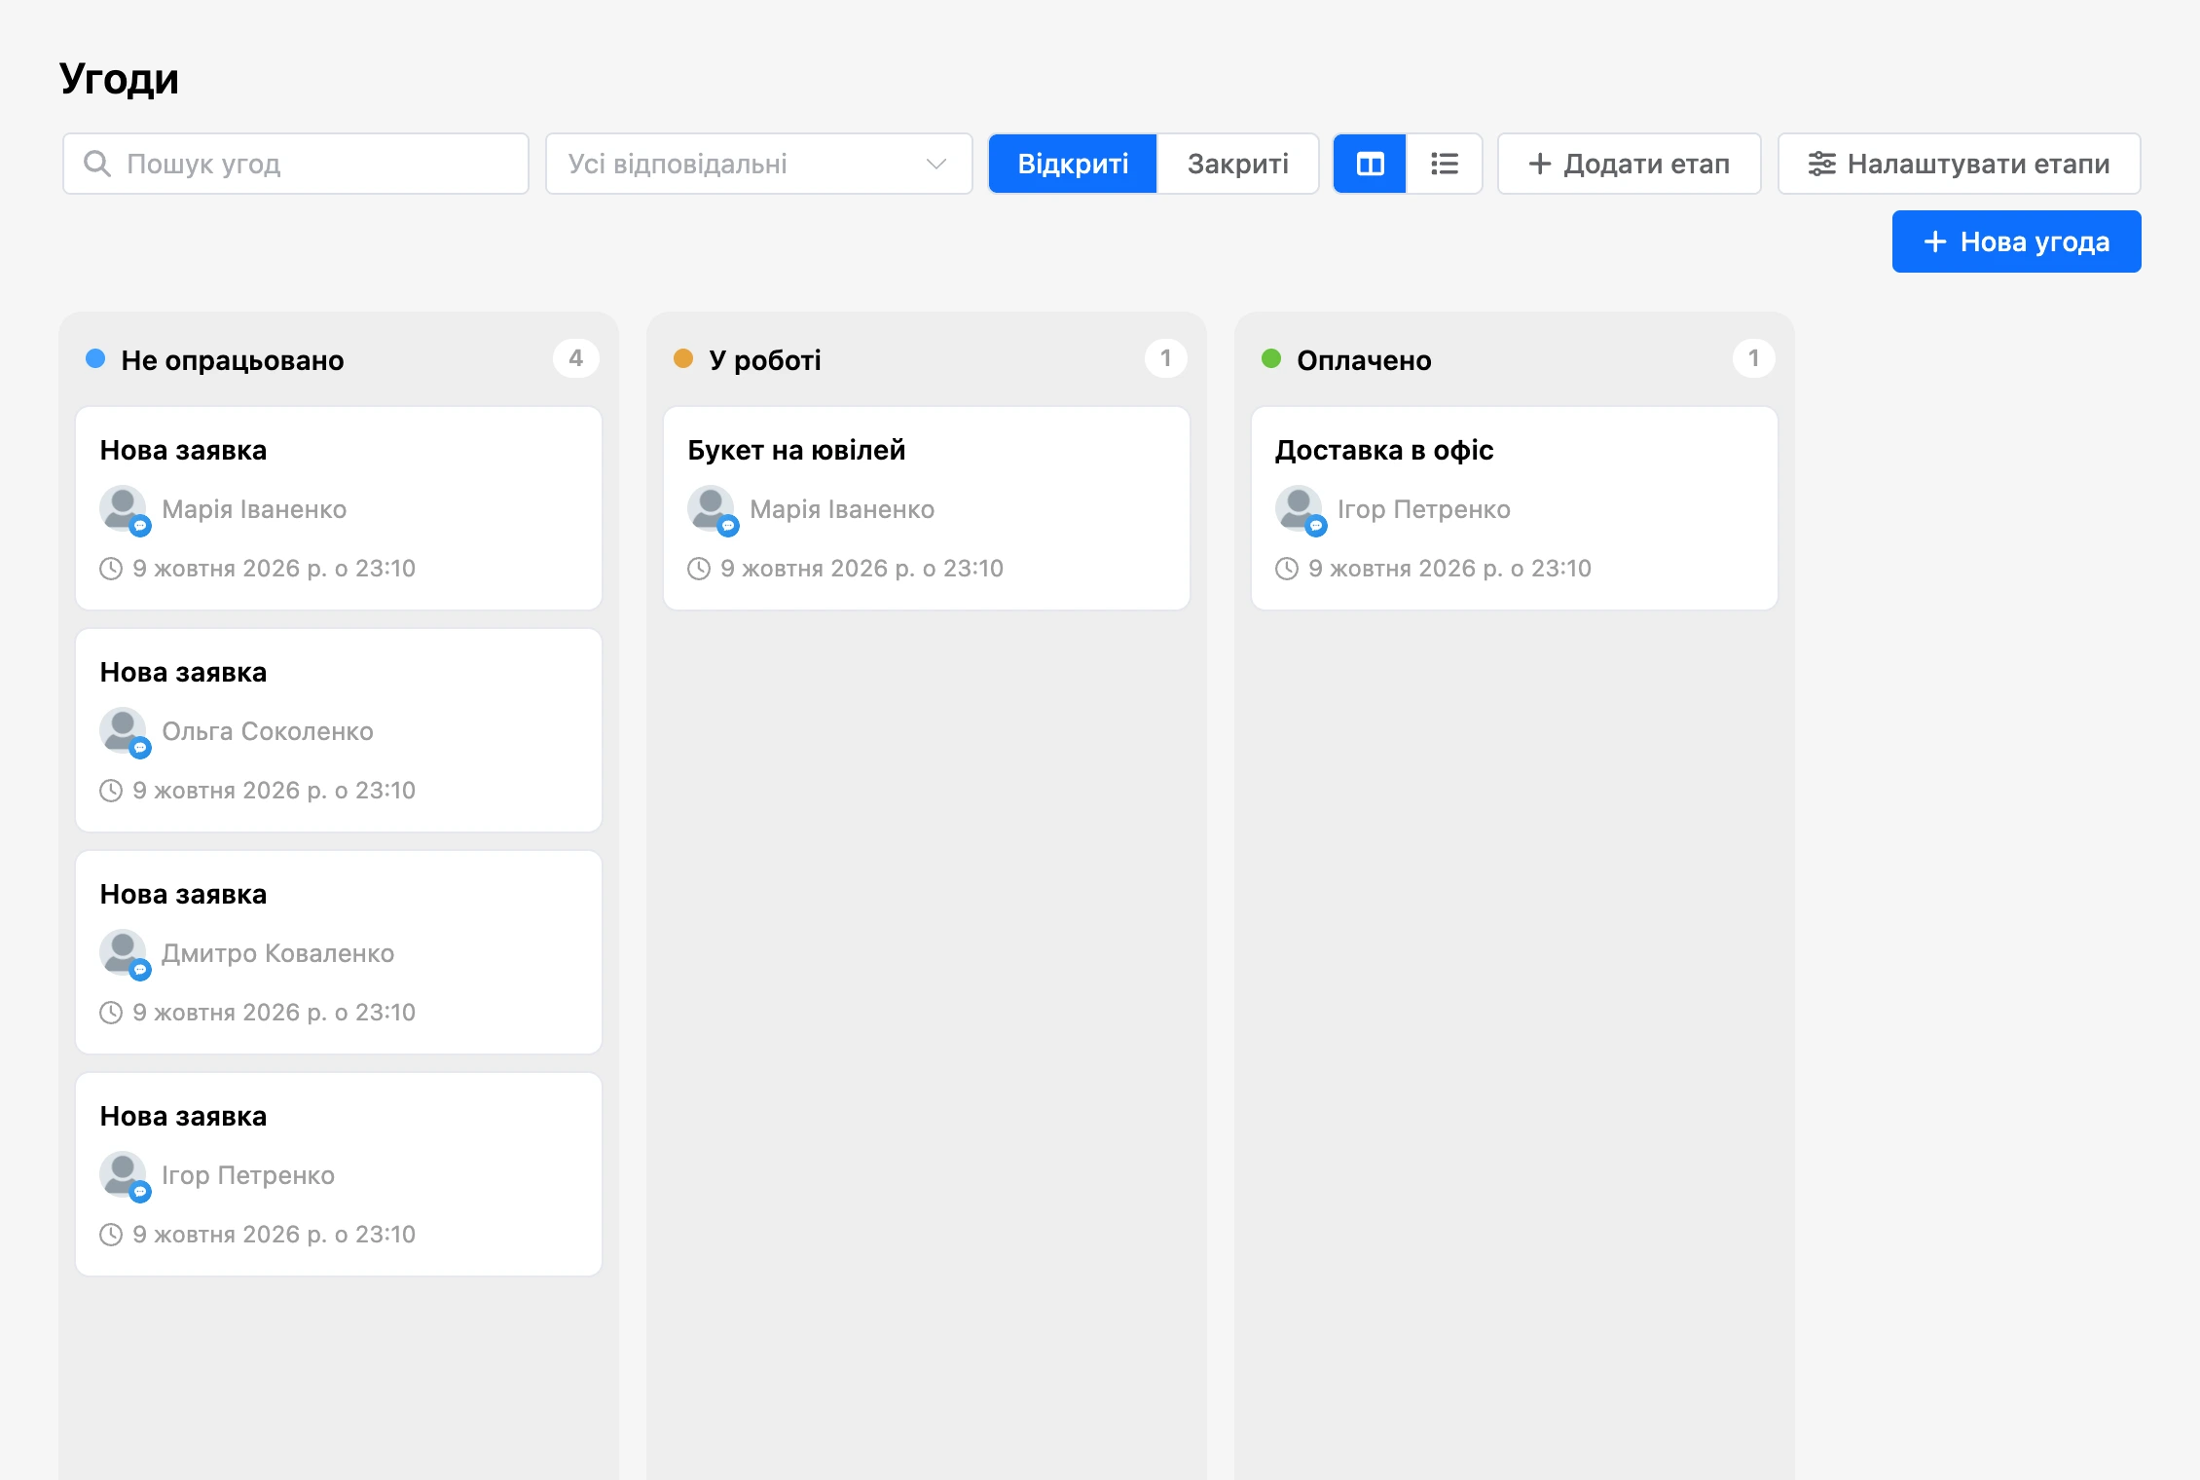This screenshot has width=2200, height=1480.
Task: Show Закриті deals
Action: click(x=1237, y=164)
